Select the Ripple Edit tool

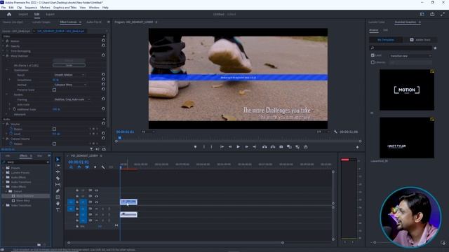(58, 171)
